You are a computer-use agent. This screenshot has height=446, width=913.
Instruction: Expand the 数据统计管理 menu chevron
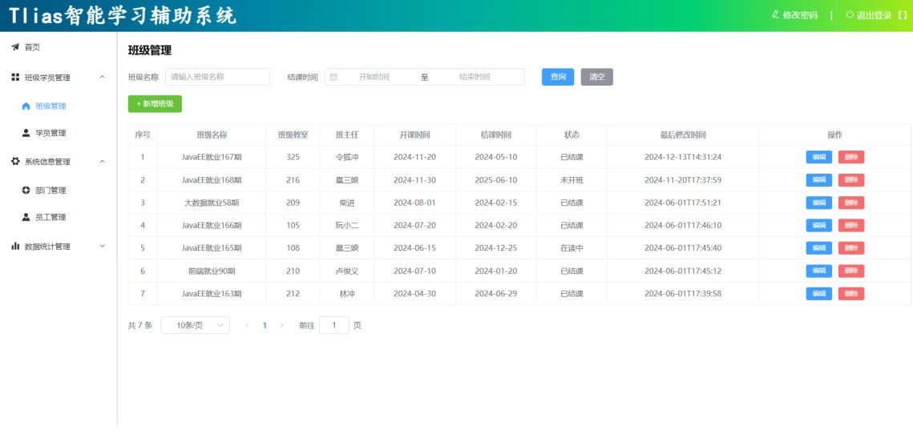(x=103, y=246)
